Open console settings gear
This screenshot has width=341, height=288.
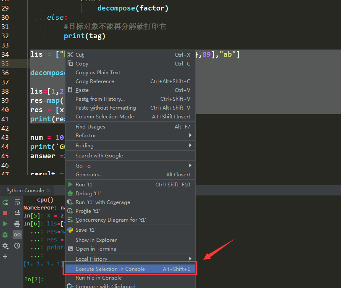point(5,246)
